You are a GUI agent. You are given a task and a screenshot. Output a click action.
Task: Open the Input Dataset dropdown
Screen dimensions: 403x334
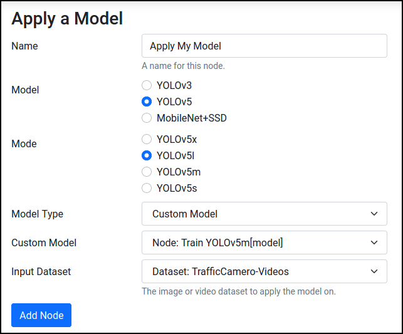tap(264, 271)
